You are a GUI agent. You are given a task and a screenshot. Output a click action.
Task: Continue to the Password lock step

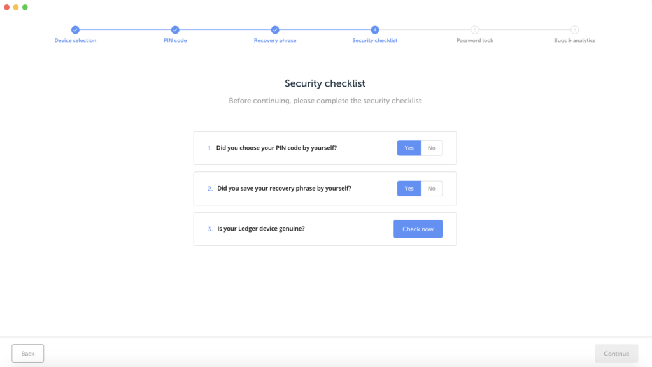616,353
